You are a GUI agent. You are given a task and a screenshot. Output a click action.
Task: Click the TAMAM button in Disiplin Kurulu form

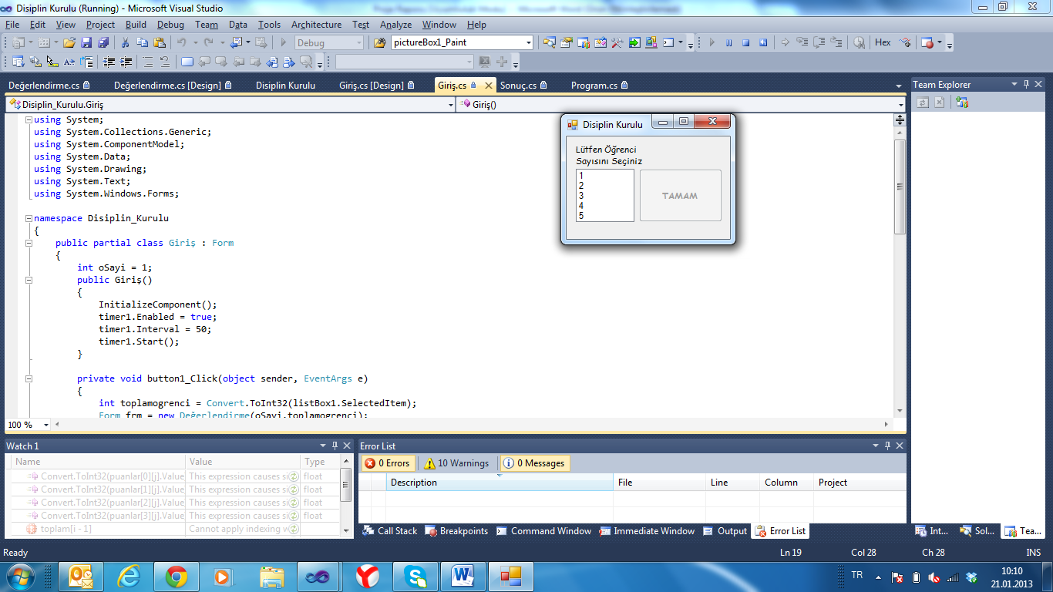680,196
